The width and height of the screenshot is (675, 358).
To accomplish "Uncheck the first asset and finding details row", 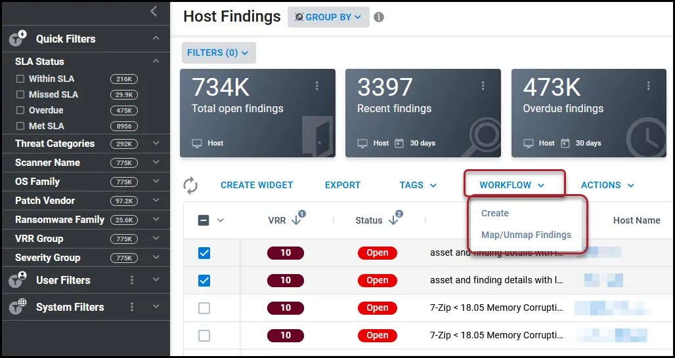I will (x=204, y=253).
